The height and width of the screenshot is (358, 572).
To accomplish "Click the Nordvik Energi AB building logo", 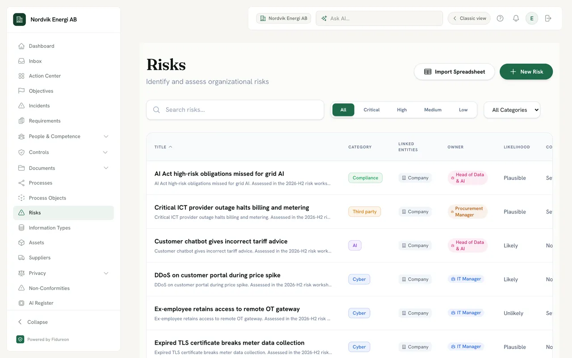I will pos(20,20).
